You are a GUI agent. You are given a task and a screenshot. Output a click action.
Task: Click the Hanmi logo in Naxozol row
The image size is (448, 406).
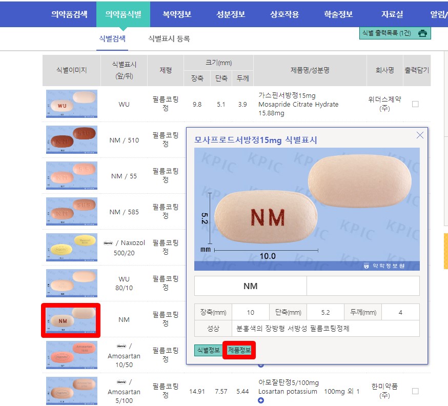click(x=108, y=243)
